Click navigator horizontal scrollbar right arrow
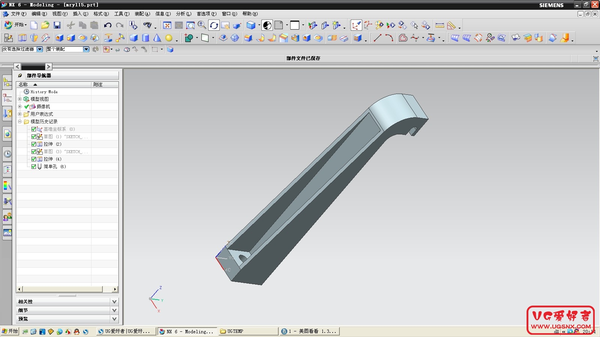 [115, 289]
